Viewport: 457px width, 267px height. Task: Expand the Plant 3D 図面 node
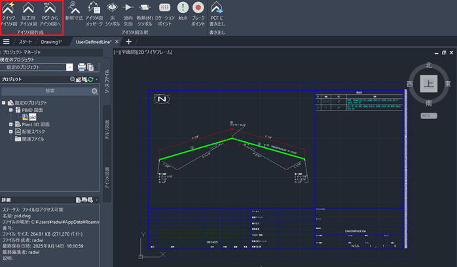pos(10,124)
